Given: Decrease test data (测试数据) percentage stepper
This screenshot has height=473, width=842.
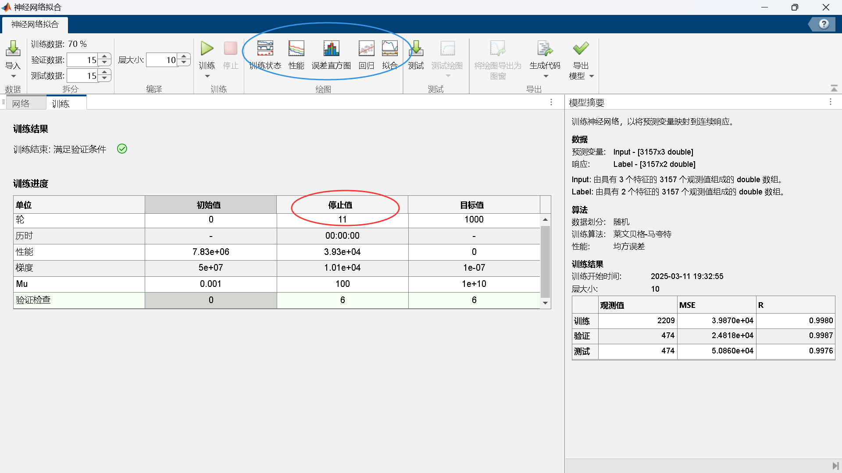Looking at the screenshot, I should (x=104, y=79).
